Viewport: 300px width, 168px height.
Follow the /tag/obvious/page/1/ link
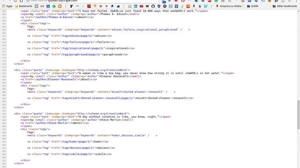(77, 148)
